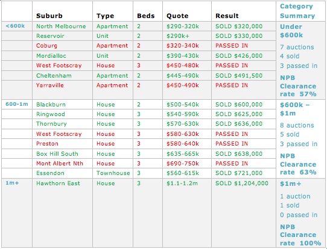This screenshot has width=327, height=249.
Task: Click the 1m+ price category label
Action: coord(12,183)
